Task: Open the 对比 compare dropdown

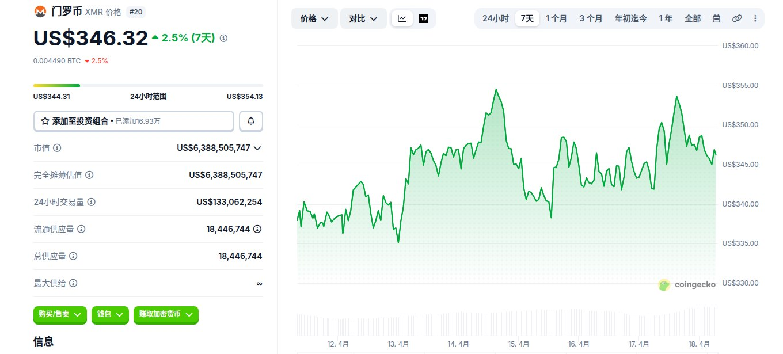Action: coord(363,18)
